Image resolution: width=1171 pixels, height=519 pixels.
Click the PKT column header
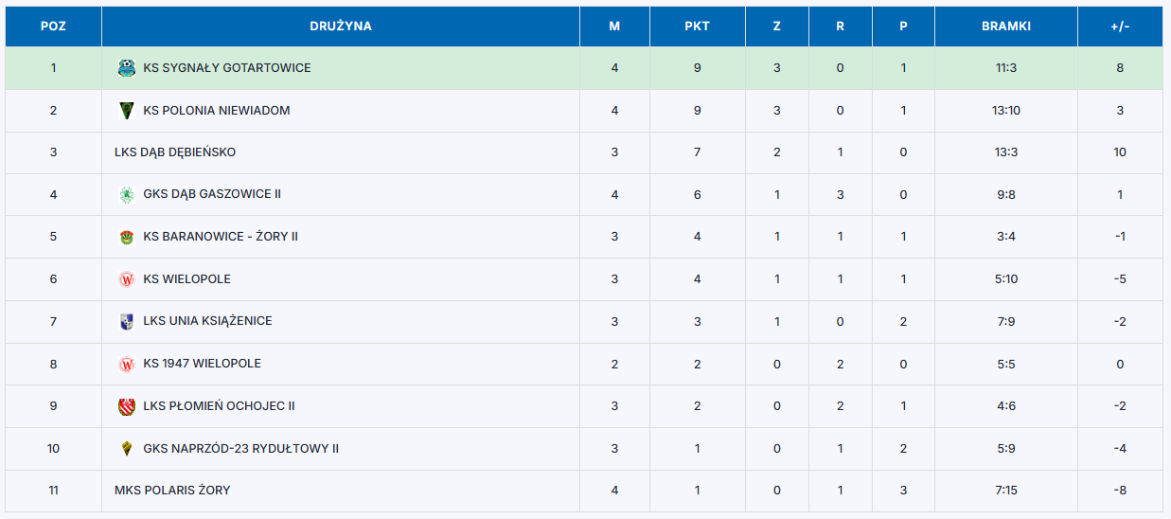[x=697, y=27]
